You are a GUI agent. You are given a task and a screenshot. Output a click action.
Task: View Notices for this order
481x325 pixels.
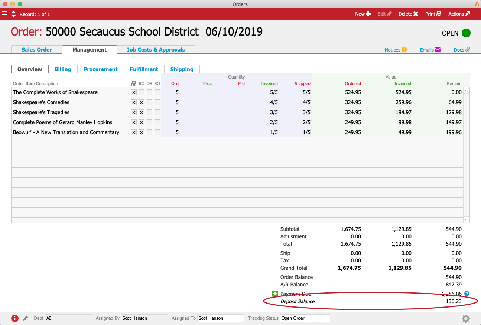point(396,50)
